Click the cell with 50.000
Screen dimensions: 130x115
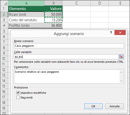click(x=54, y=14)
